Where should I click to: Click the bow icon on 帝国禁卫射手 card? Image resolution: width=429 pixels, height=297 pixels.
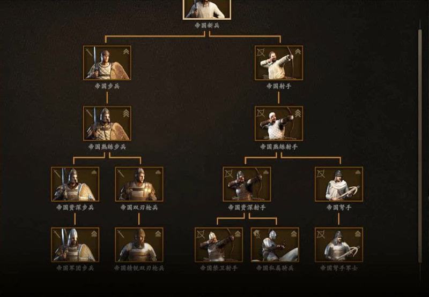tap(201, 234)
